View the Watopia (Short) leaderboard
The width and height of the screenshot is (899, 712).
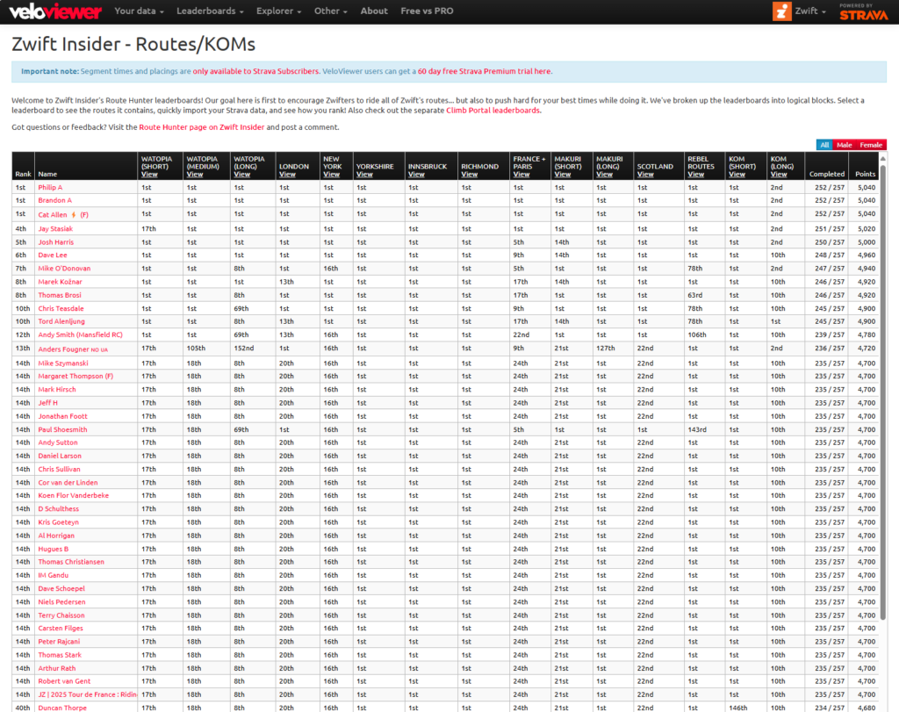(149, 175)
